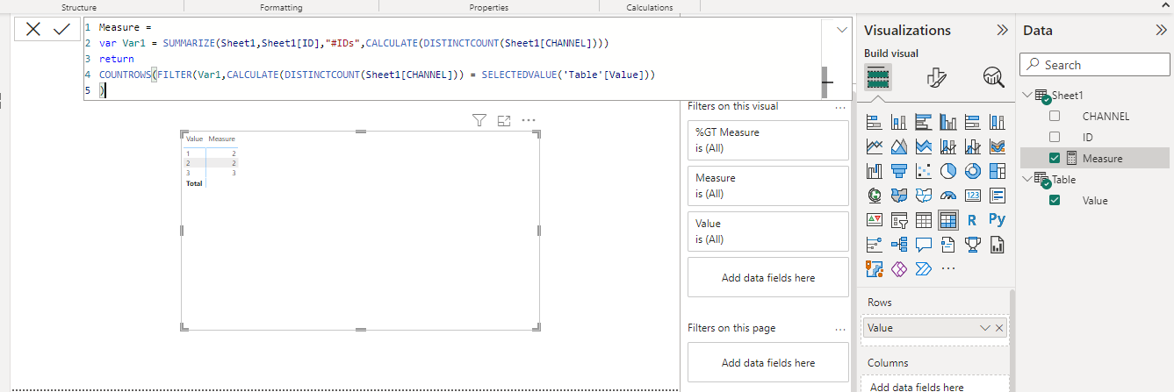The height and width of the screenshot is (392, 1174).
Task: Select the Python visual
Action: pyautogui.click(x=998, y=220)
